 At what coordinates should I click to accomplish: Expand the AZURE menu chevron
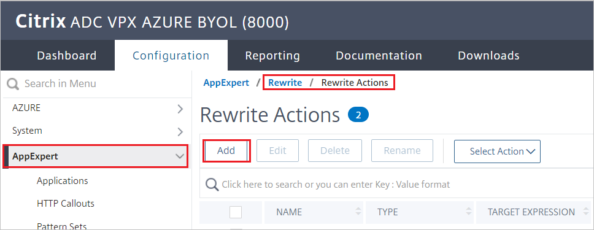coord(180,109)
